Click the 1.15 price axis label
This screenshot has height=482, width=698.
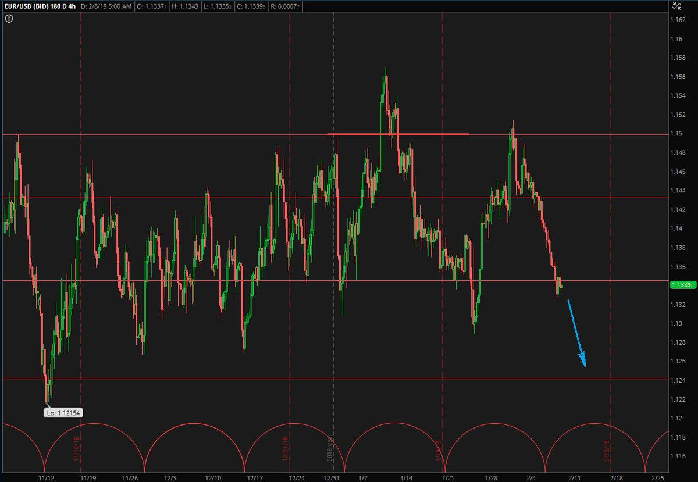[676, 134]
